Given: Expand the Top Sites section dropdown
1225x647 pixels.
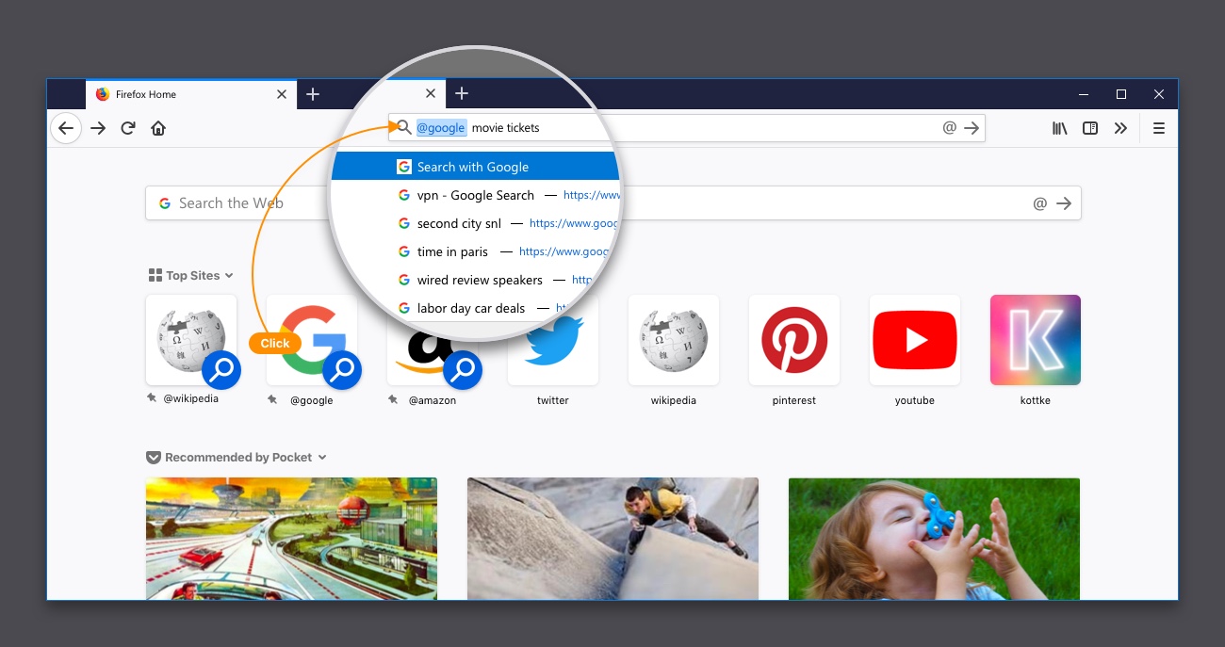Looking at the screenshot, I should (228, 275).
